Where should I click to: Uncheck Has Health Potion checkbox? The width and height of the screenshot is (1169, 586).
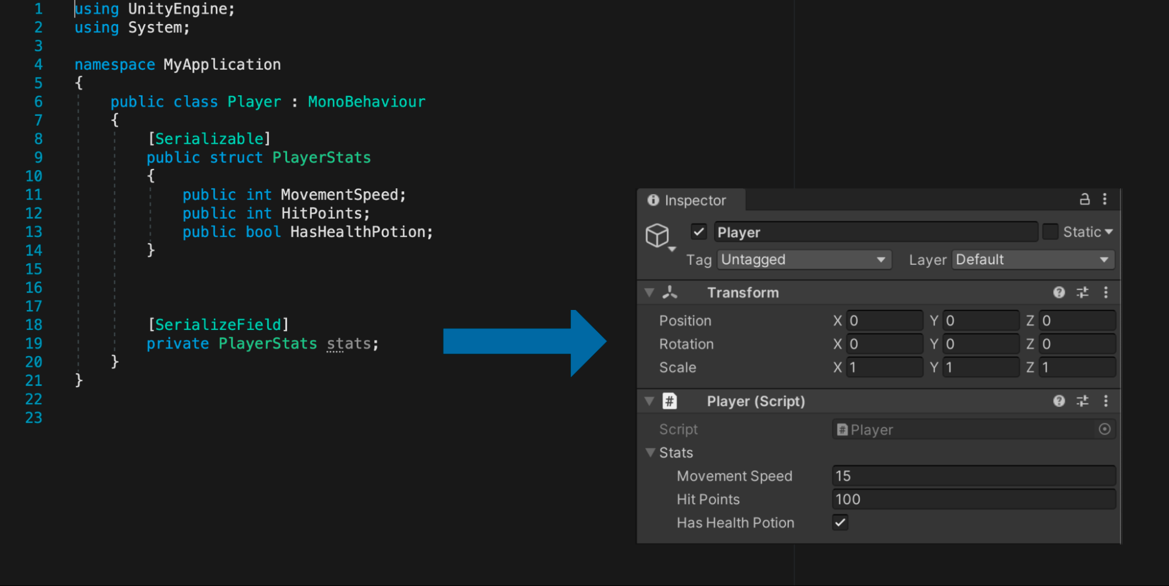point(840,522)
